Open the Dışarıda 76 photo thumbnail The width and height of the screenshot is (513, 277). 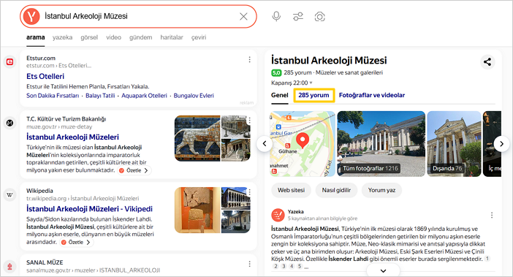click(454, 144)
